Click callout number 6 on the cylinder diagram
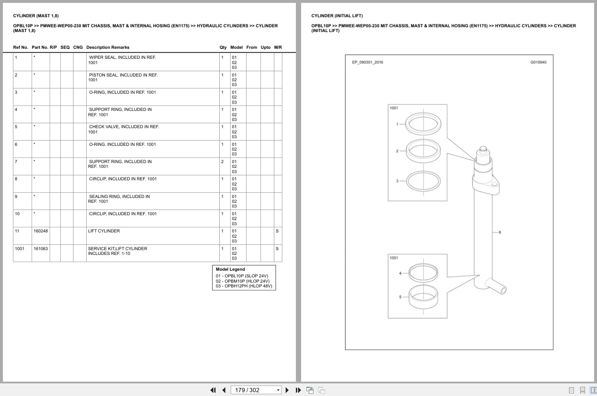This screenshot has height=396, width=597. (x=500, y=232)
